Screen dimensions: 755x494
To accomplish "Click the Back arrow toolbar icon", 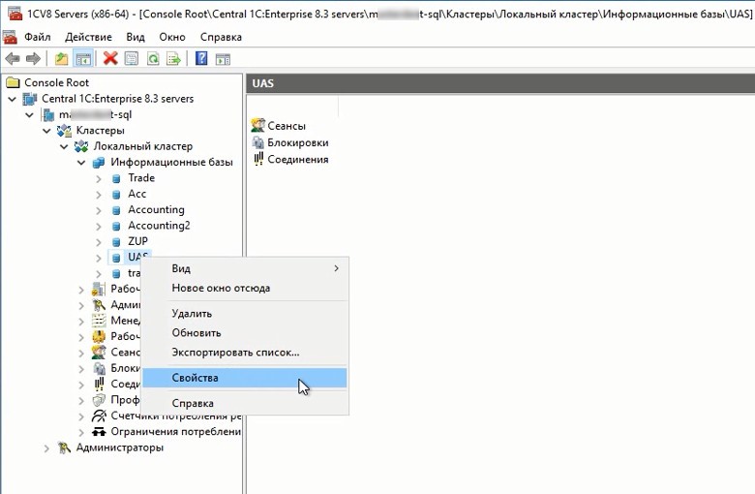I will click(13, 59).
